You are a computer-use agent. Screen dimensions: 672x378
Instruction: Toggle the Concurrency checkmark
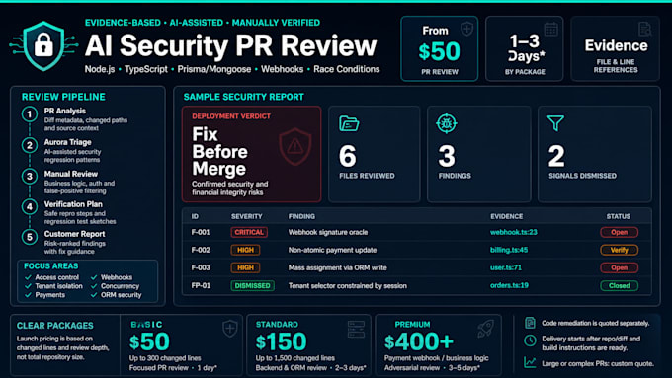(x=94, y=286)
